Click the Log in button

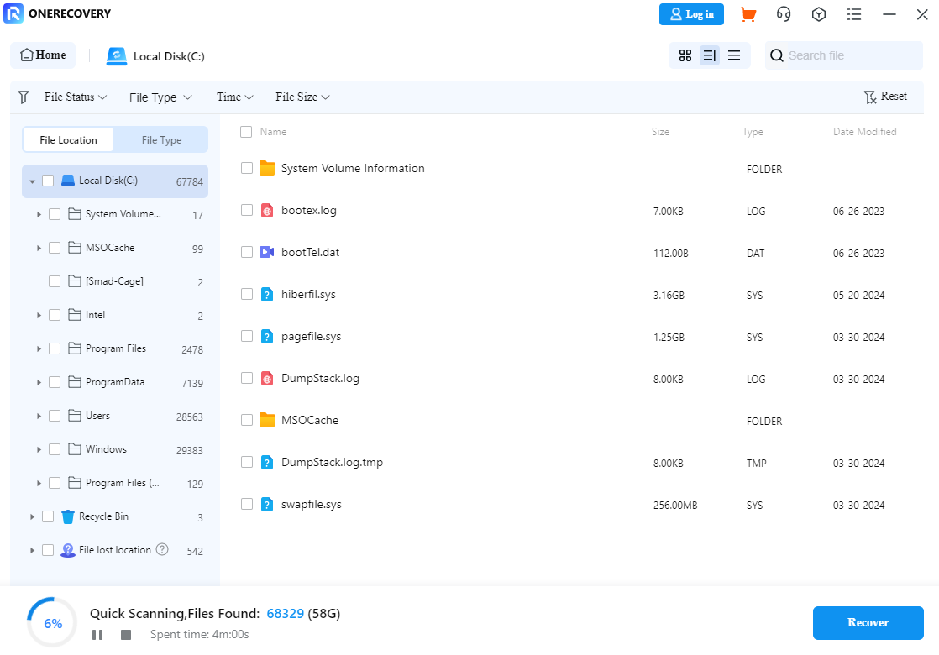691,14
